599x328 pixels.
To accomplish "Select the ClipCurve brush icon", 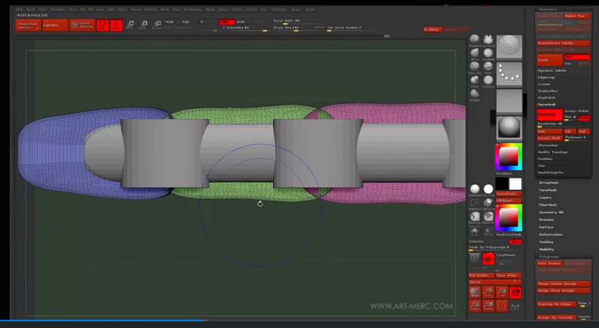I will pyautogui.click(x=489, y=203).
